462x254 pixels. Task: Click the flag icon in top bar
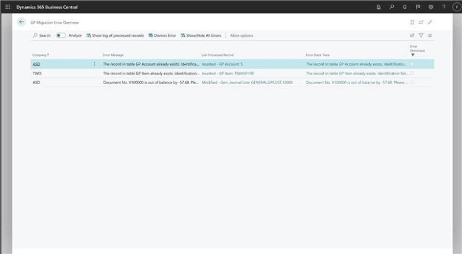tap(418, 7)
